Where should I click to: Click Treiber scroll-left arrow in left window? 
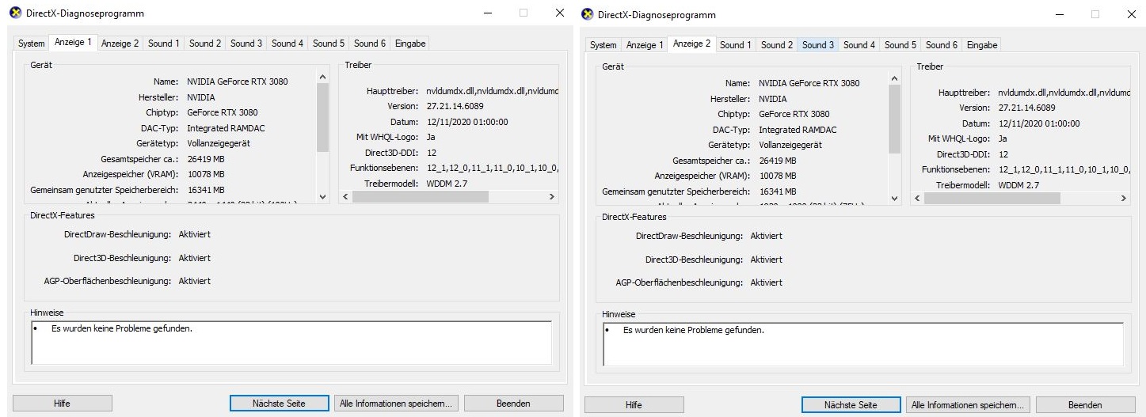click(x=345, y=197)
